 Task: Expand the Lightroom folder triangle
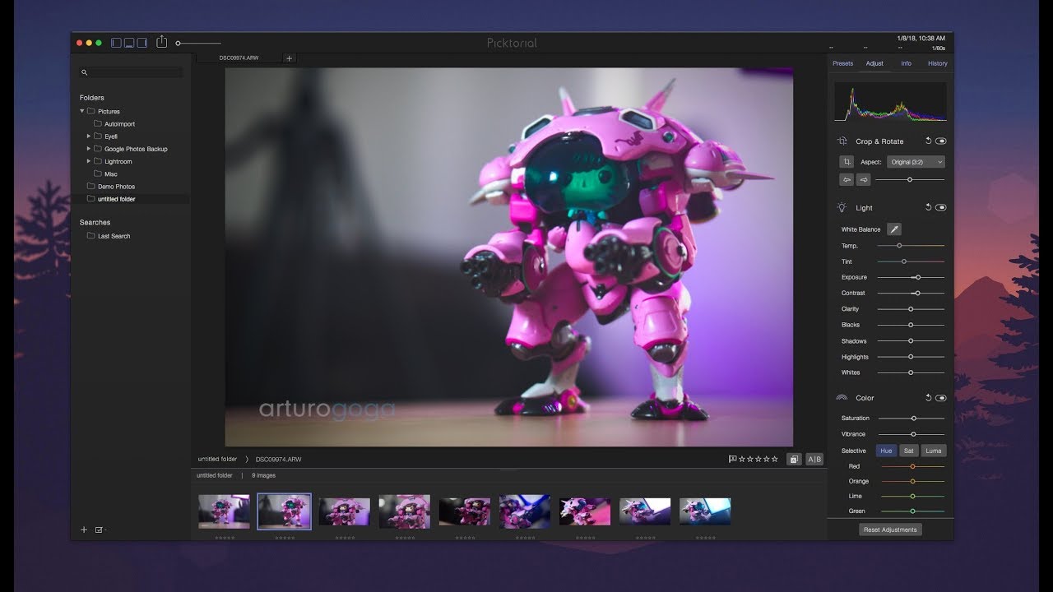pyautogui.click(x=89, y=161)
